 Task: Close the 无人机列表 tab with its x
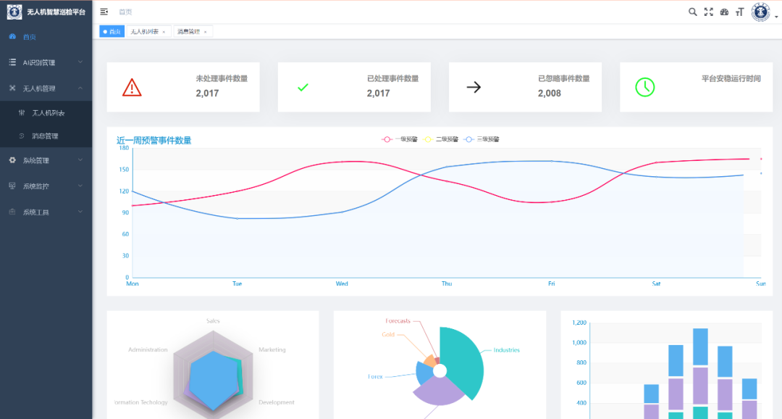[164, 32]
